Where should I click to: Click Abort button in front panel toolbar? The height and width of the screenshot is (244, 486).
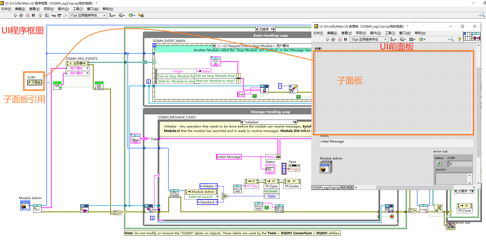(x=340, y=39)
